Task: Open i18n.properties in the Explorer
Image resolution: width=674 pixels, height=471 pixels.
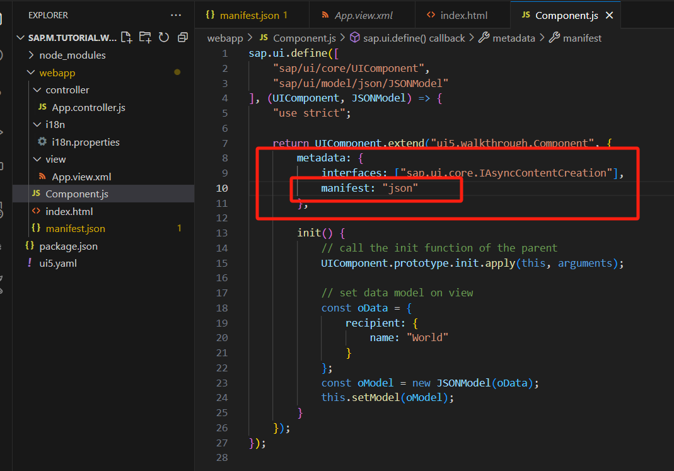Action: [x=85, y=142]
